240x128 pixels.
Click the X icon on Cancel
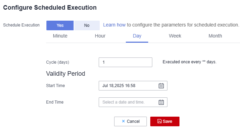[x=123, y=121]
